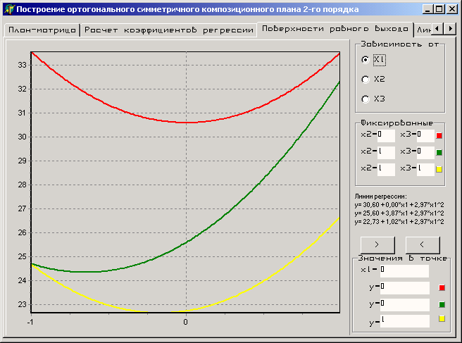Click green swatch in Значения в точке
462x343 pixels.
pos(442,304)
